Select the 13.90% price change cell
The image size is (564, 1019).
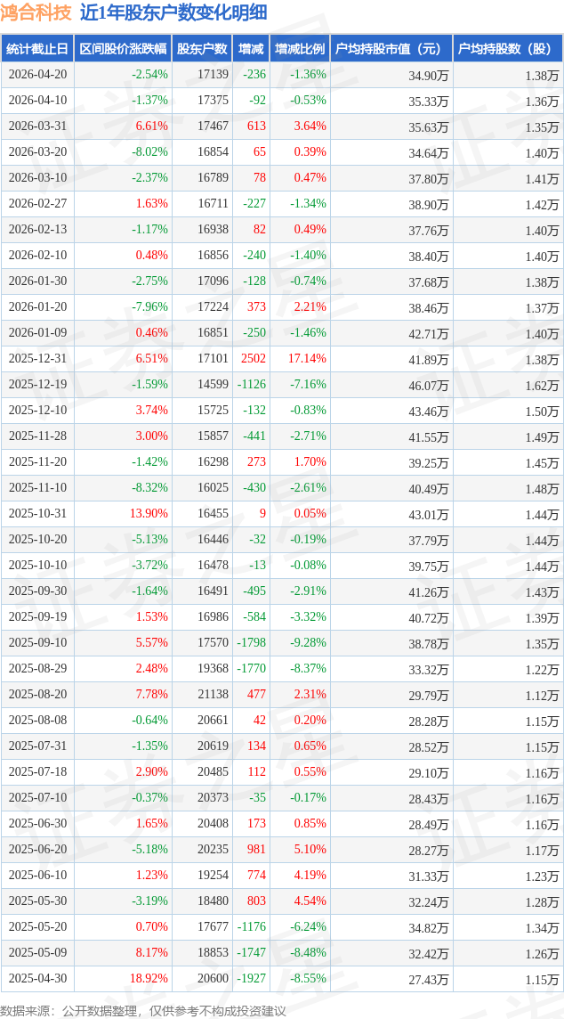point(149,514)
